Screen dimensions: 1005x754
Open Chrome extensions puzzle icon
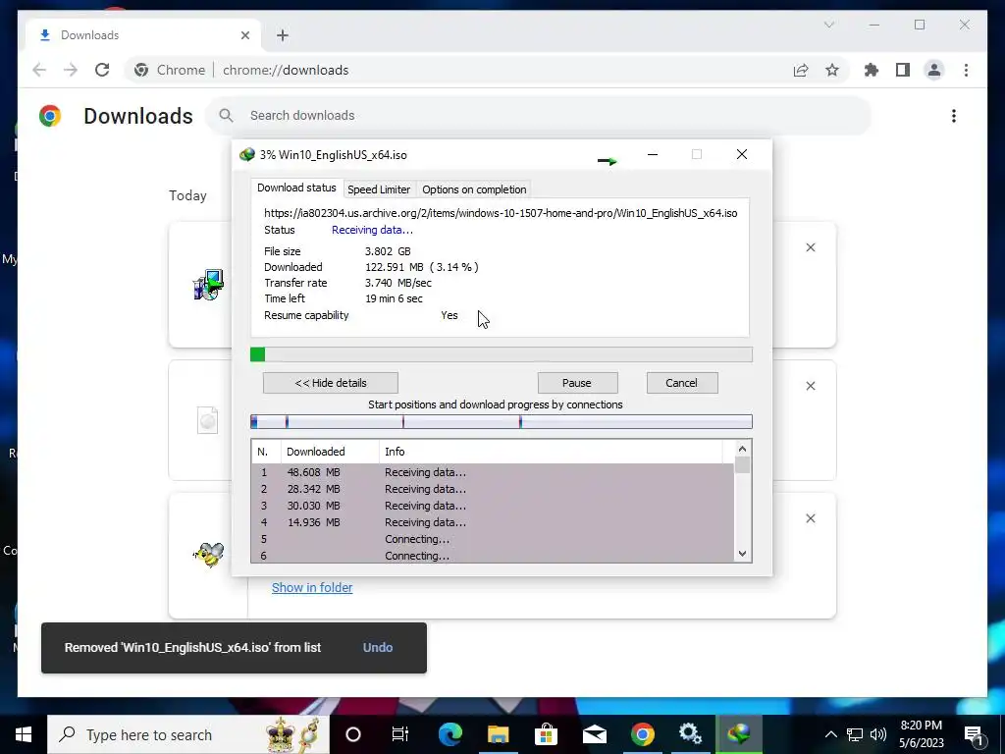point(872,70)
